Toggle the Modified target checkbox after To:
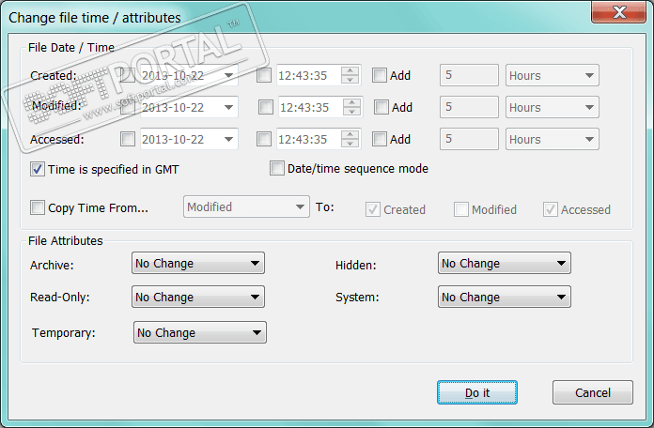Image resolution: width=654 pixels, height=428 pixels. point(460,209)
